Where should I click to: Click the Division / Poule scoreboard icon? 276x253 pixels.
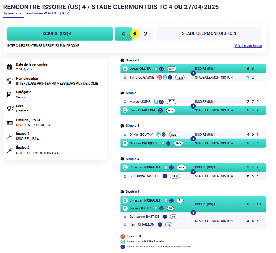click(10, 122)
